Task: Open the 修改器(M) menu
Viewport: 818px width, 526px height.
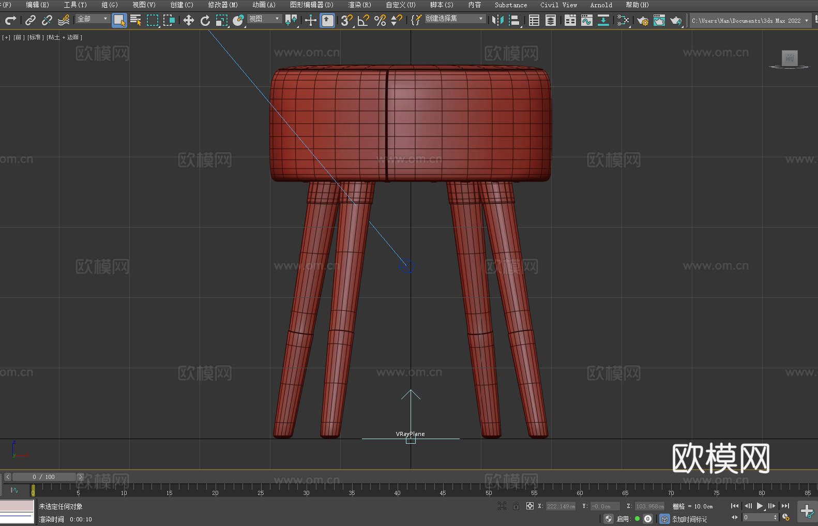Action: click(223, 5)
